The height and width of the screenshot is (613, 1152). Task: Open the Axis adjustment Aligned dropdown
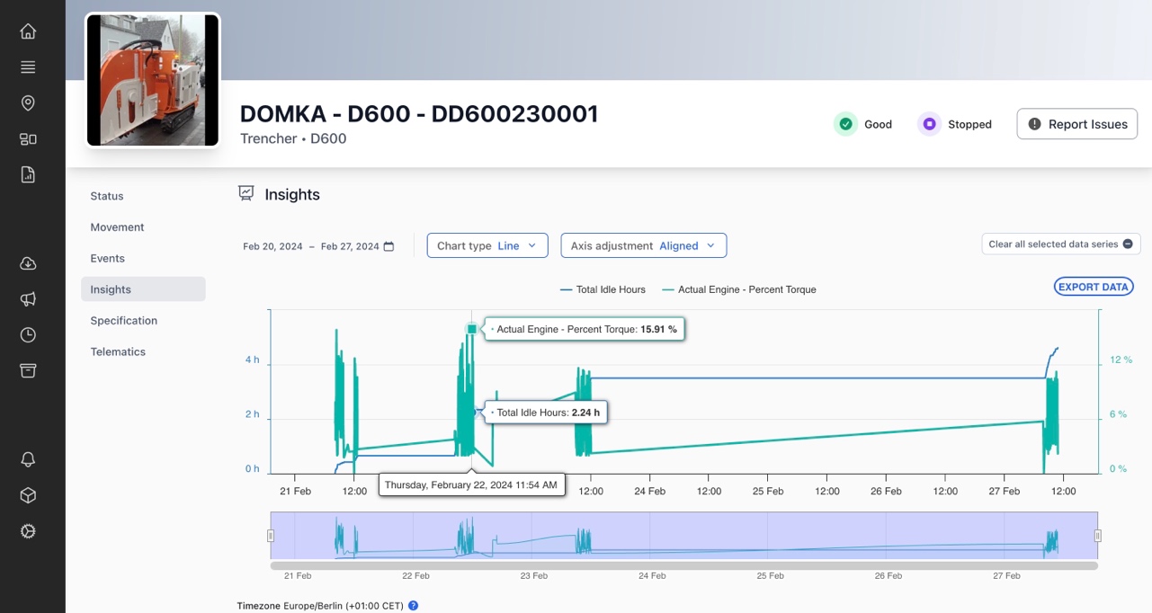pos(643,245)
